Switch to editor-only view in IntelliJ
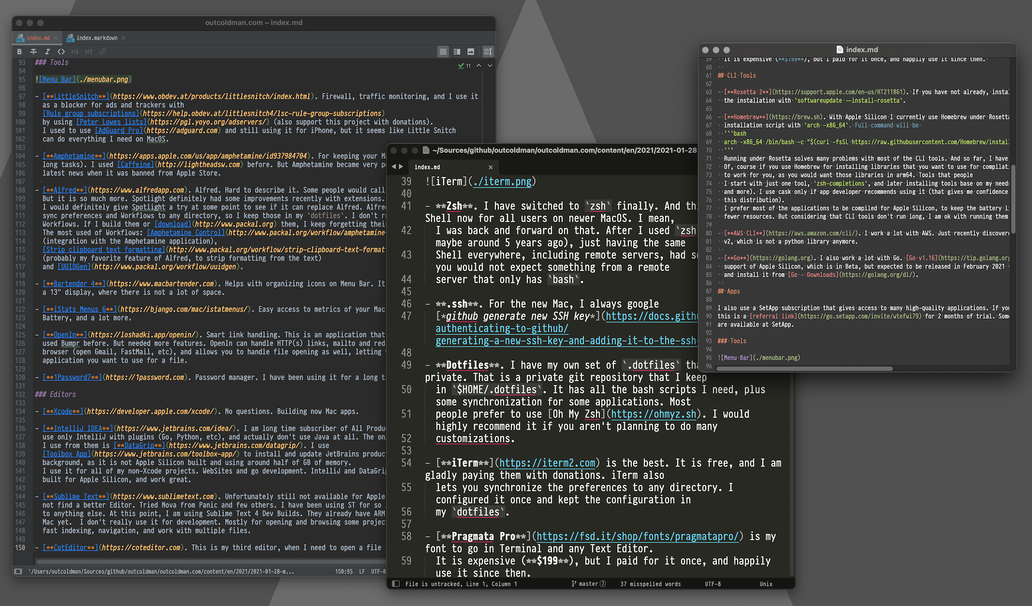This screenshot has height=606, width=1032. click(443, 52)
